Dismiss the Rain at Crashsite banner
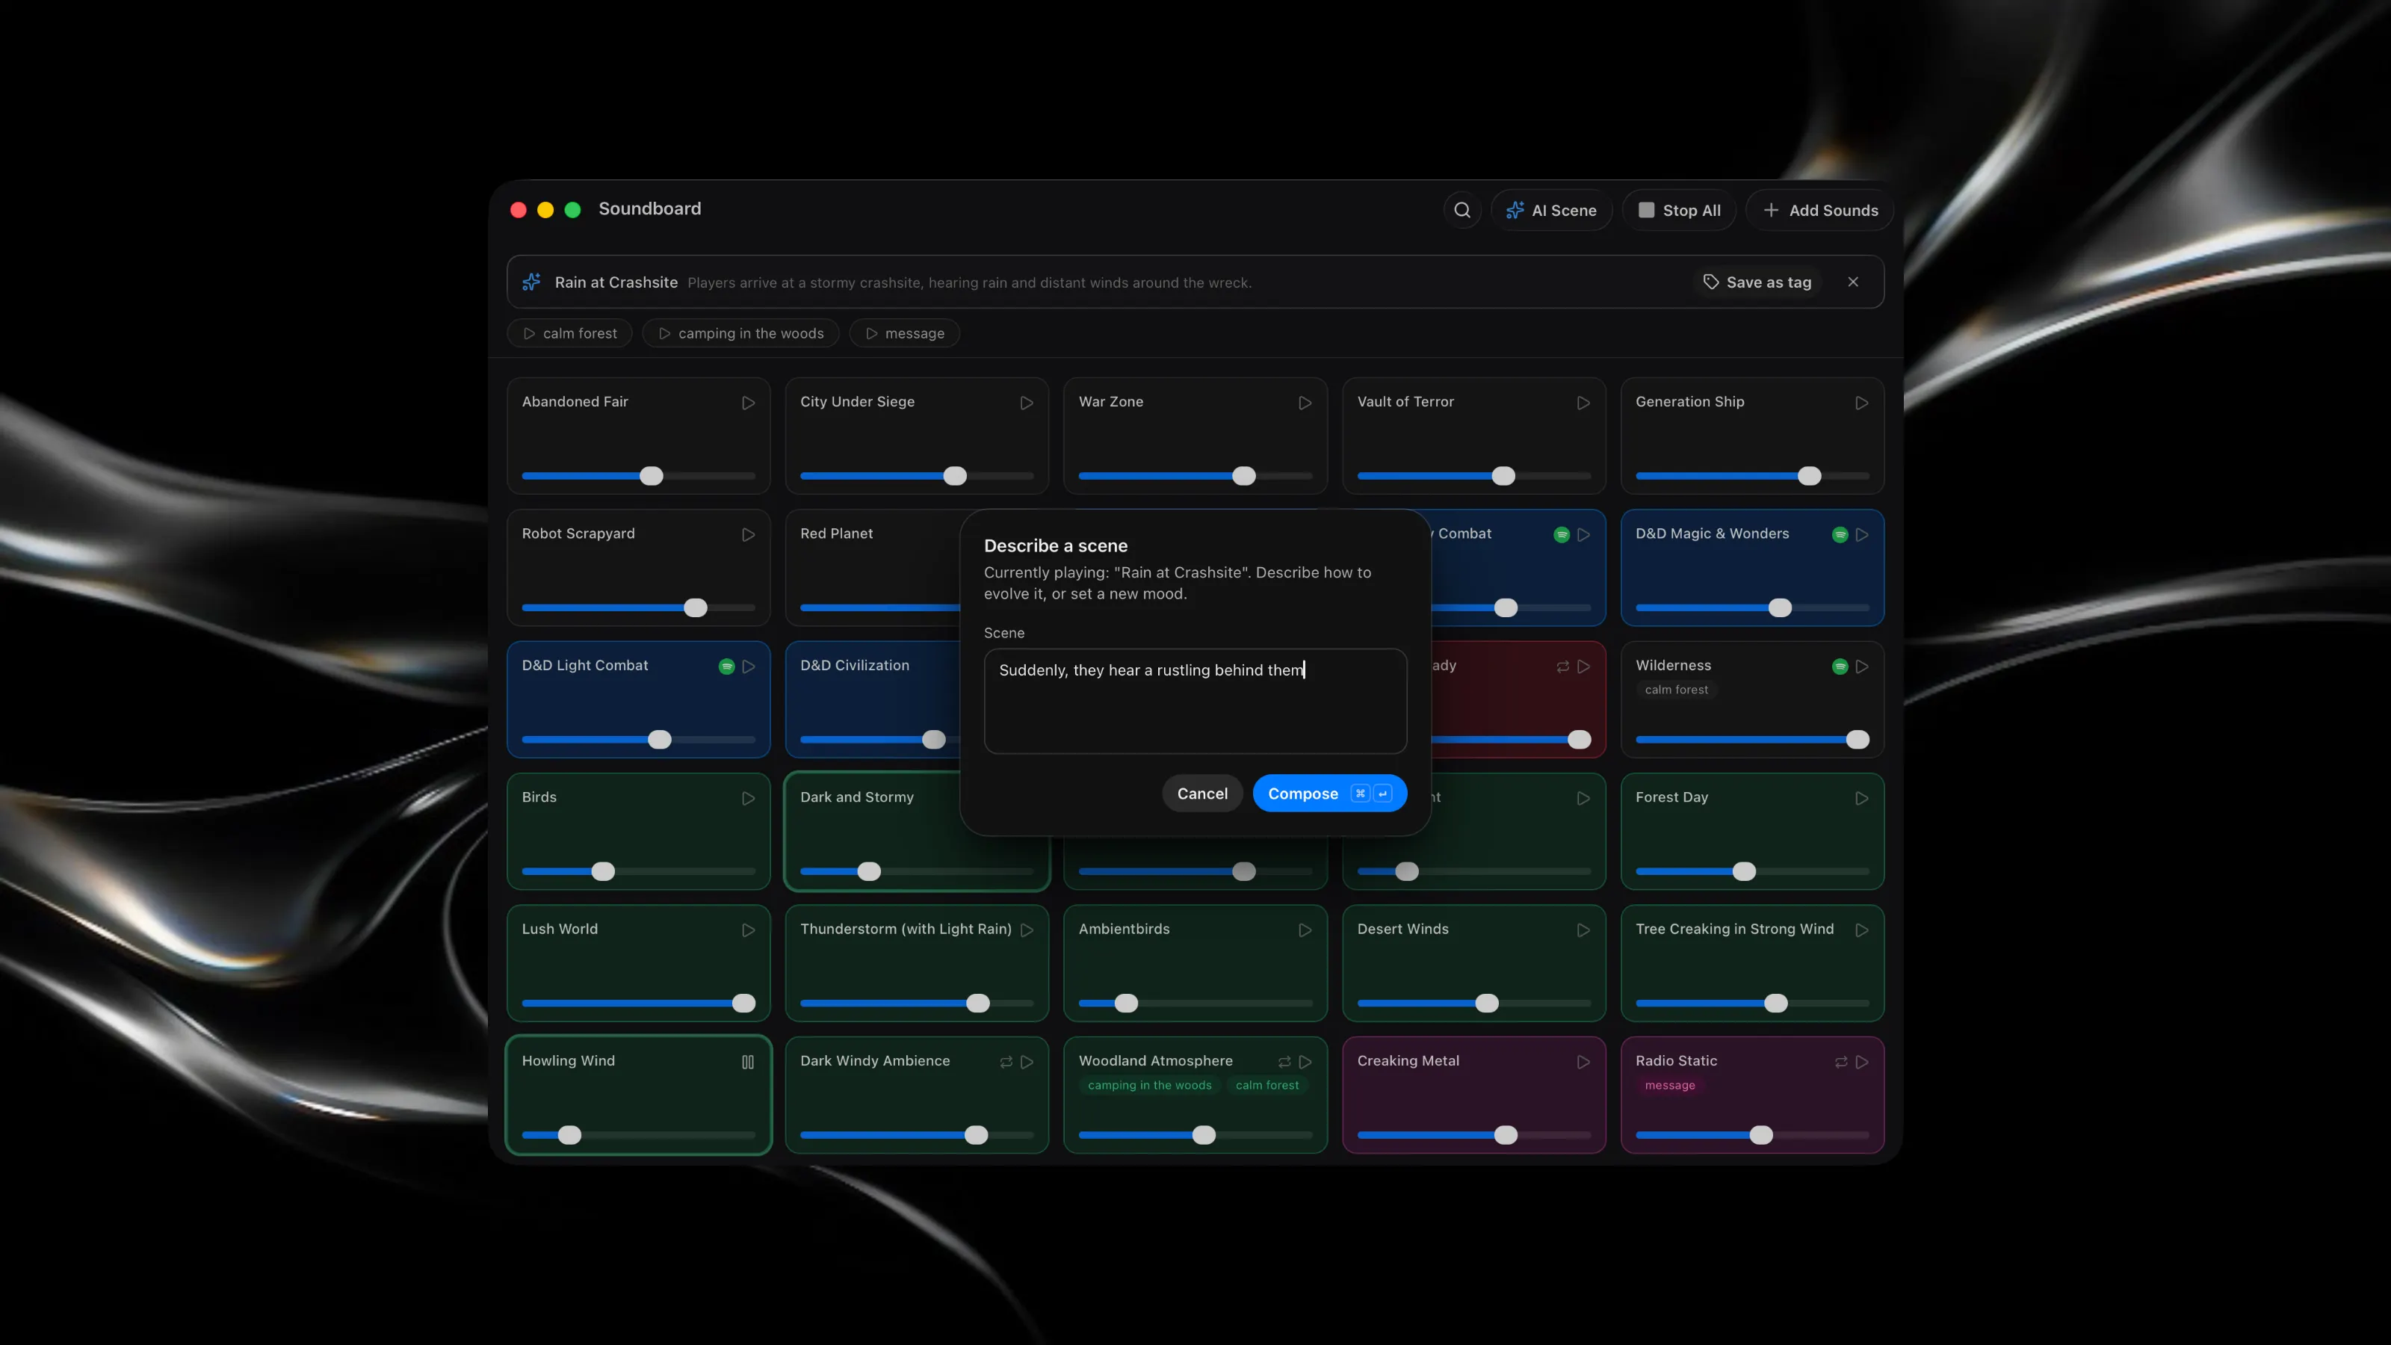 [x=1853, y=282]
